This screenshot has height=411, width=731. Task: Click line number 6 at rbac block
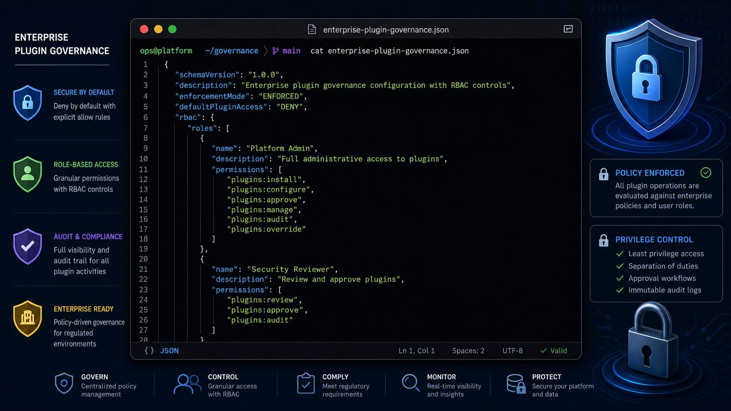pos(146,117)
